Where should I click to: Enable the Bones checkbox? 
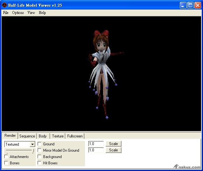[6, 163]
